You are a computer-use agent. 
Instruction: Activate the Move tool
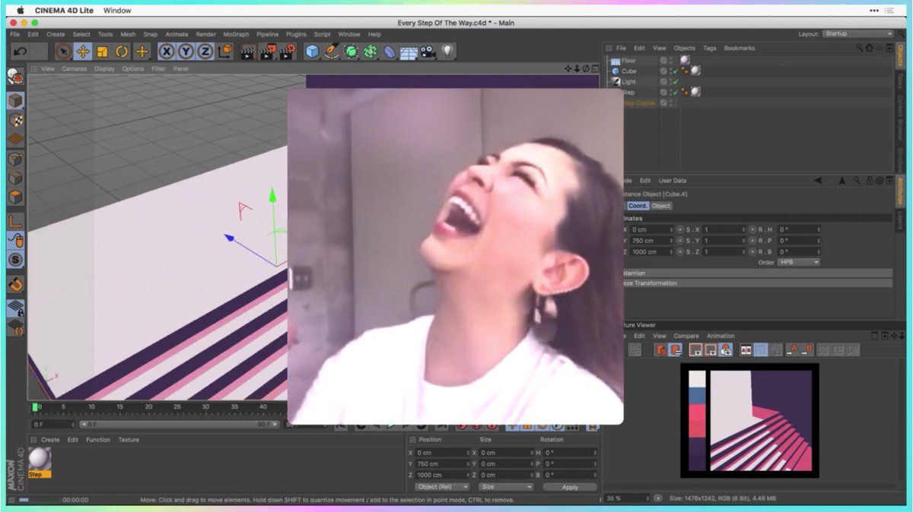coord(83,52)
